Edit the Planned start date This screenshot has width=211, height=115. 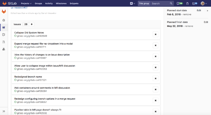pos(199,11)
